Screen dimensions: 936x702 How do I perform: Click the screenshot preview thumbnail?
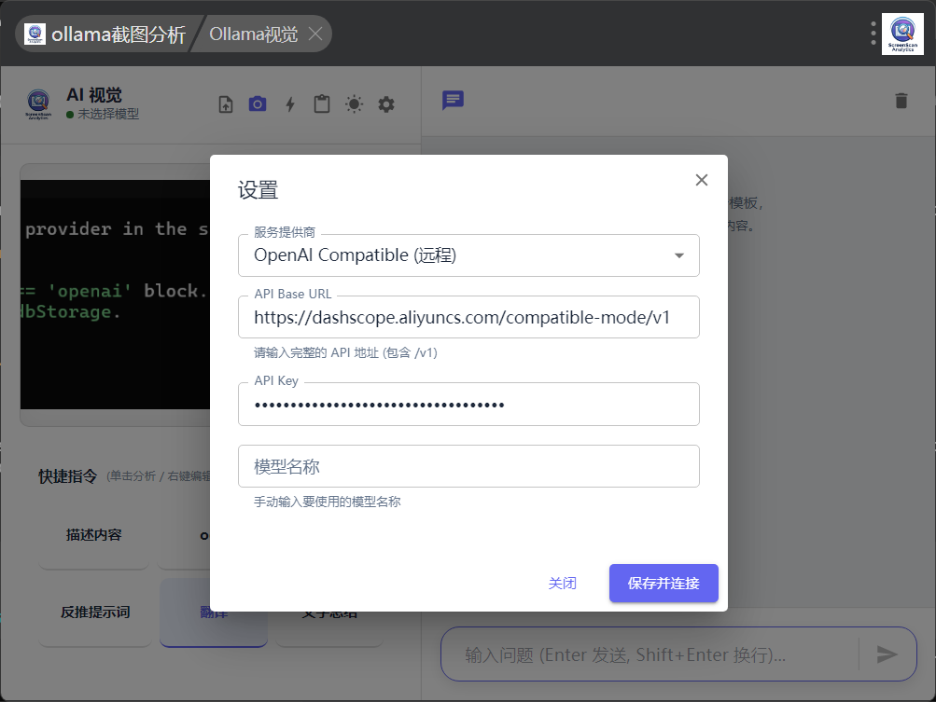(115, 295)
